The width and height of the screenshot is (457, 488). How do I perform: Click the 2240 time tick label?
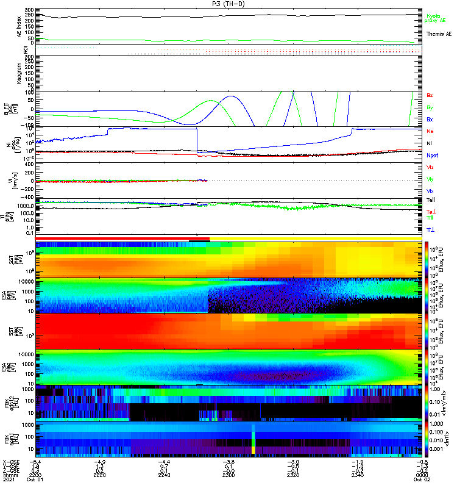tap(164, 475)
